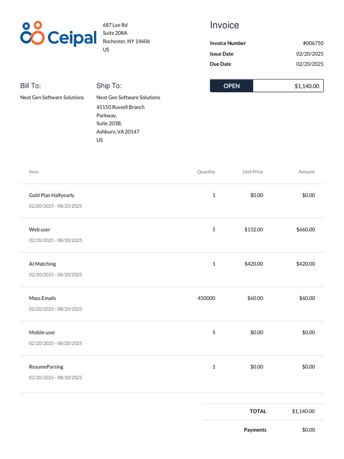Click the Ceipal logo
This screenshot has height=459, width=344.
point(58,34)
